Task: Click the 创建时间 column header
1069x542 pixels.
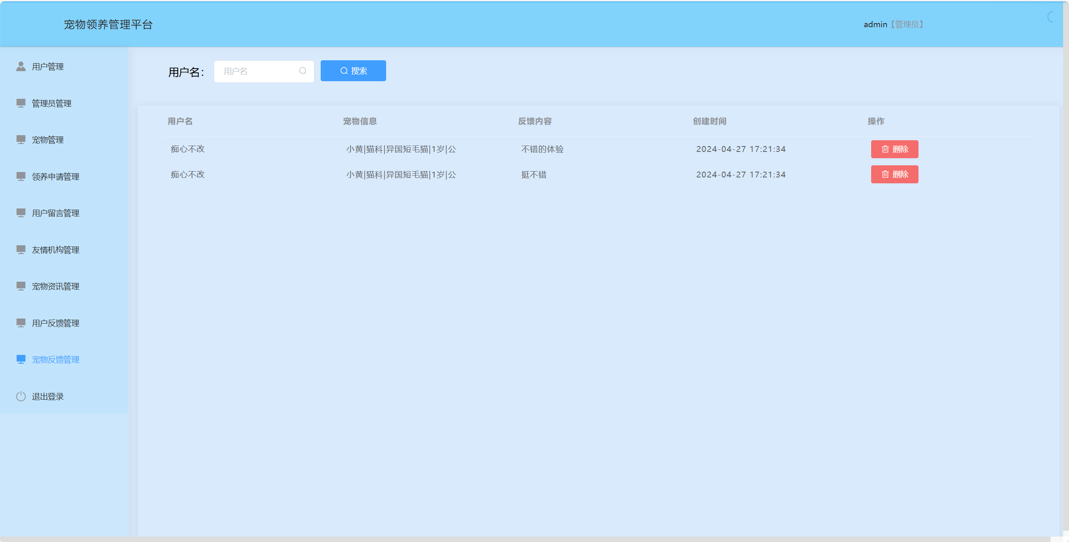Action: pyautogui.click(x=709, y=121)
